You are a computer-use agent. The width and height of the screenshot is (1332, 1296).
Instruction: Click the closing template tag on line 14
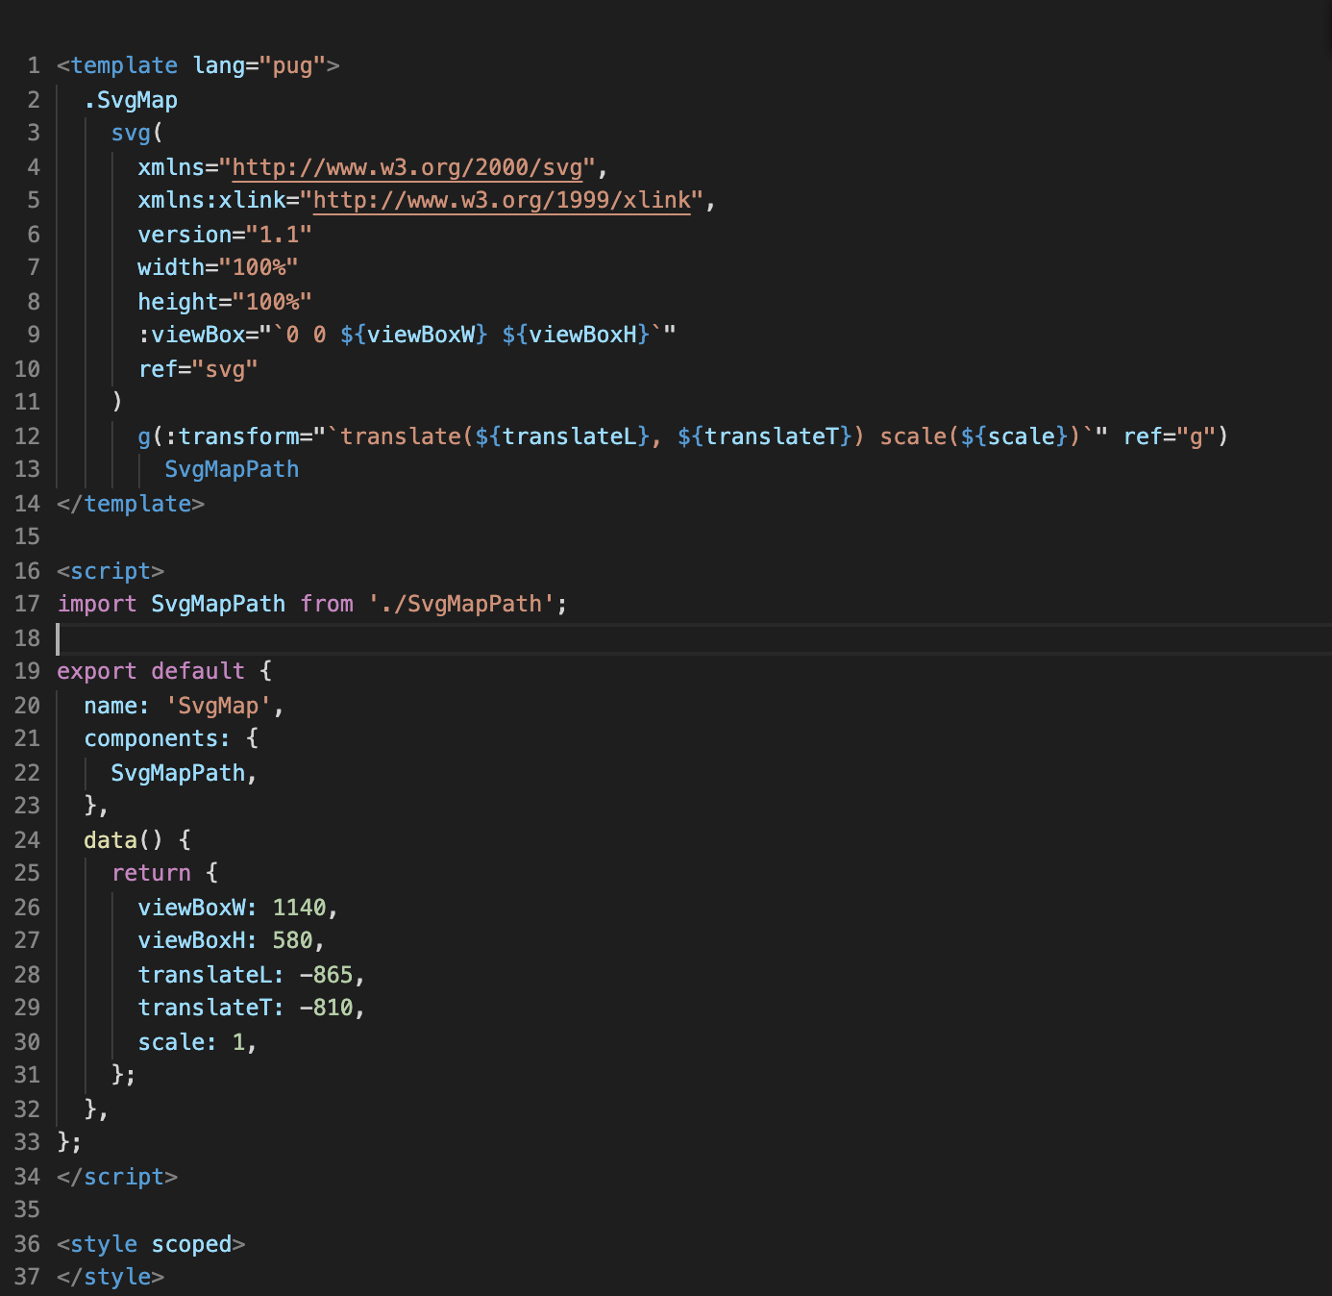(x=131, y=504)
